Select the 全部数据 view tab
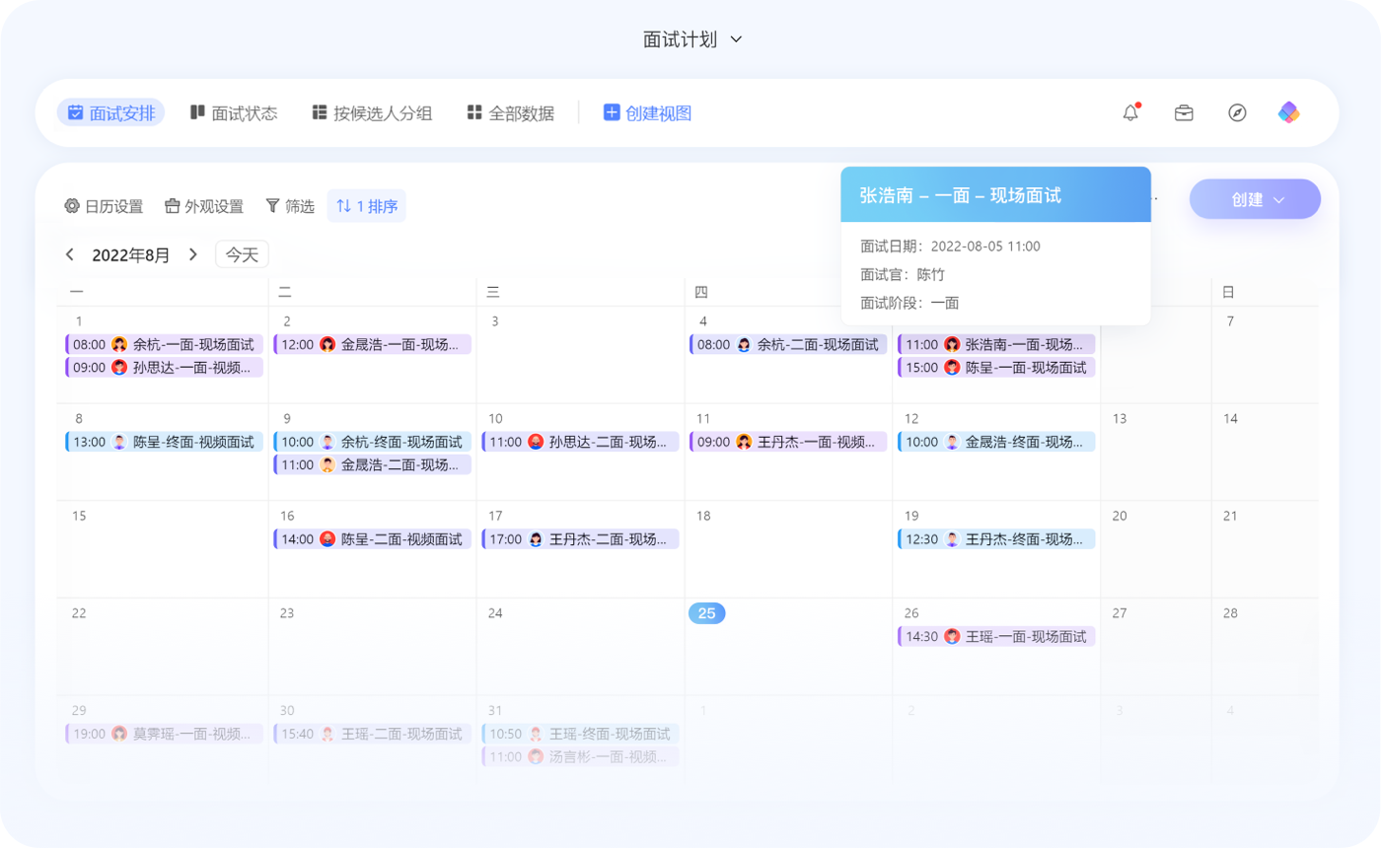 [x=511, y=112]
